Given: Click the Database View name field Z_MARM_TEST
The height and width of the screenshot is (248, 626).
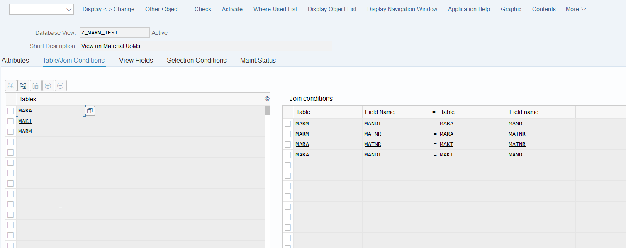Looking at the screenshot, I should click(114, 32).
